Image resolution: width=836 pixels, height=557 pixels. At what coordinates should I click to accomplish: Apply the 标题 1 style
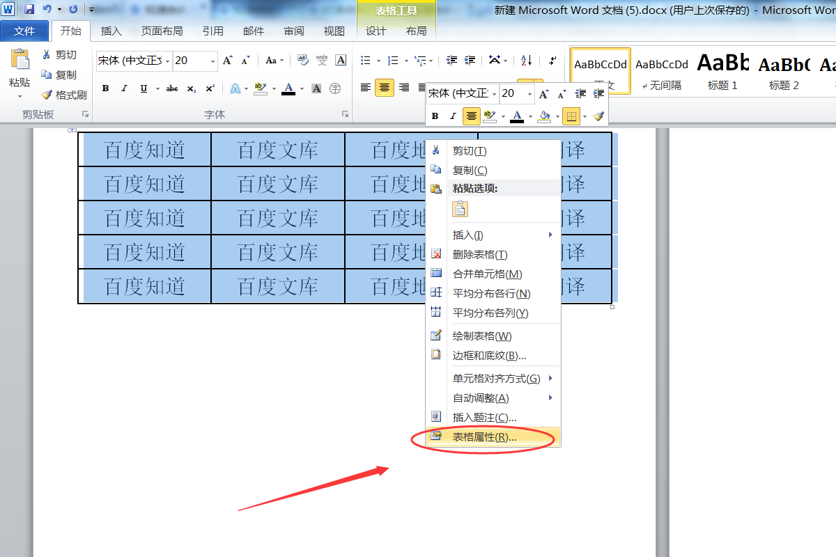click(722, 71)
